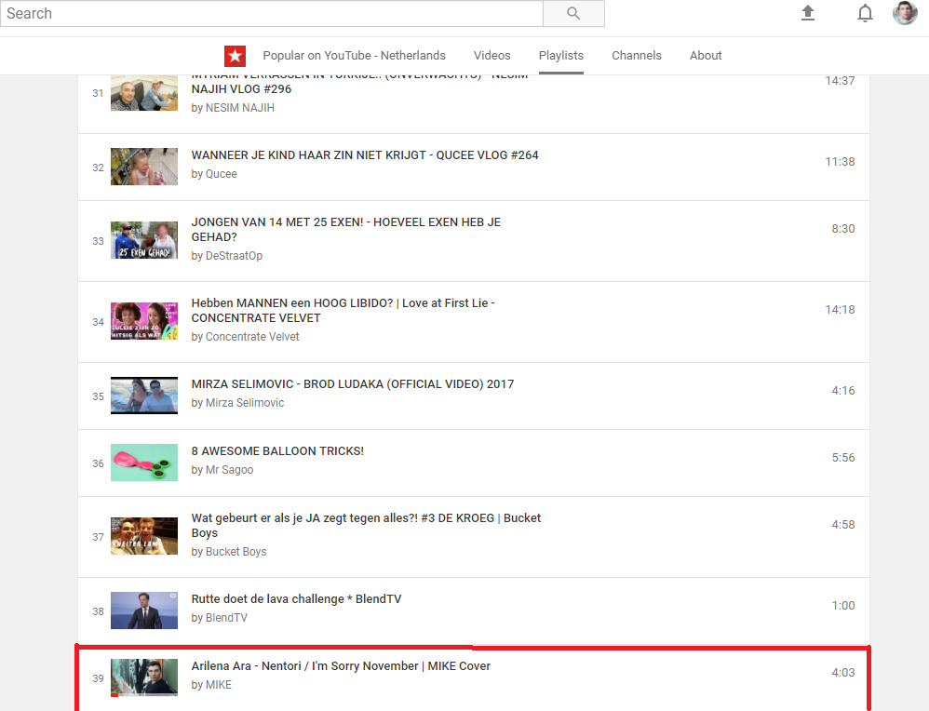
Task: Visit the Mirza Selimovic channel
Action: [245, 403]
